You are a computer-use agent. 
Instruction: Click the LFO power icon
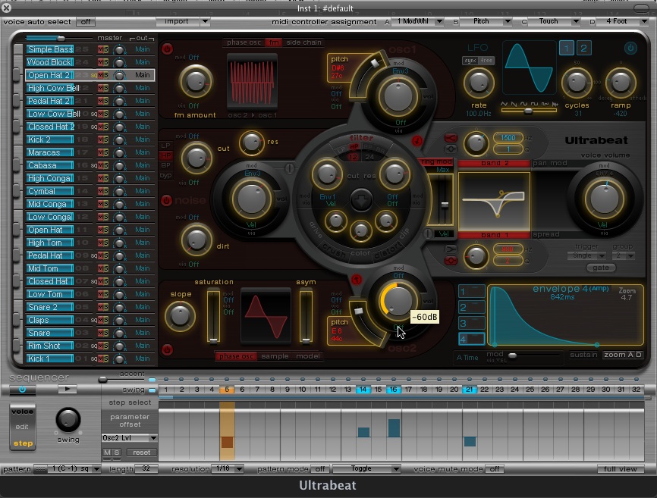pyautogui.click(x=630, y=48)
